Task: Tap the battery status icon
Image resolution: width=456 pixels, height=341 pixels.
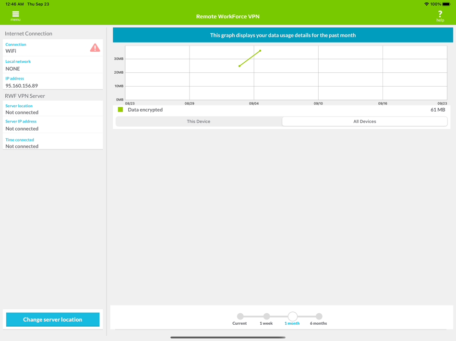Action: [x=446, y=4]
